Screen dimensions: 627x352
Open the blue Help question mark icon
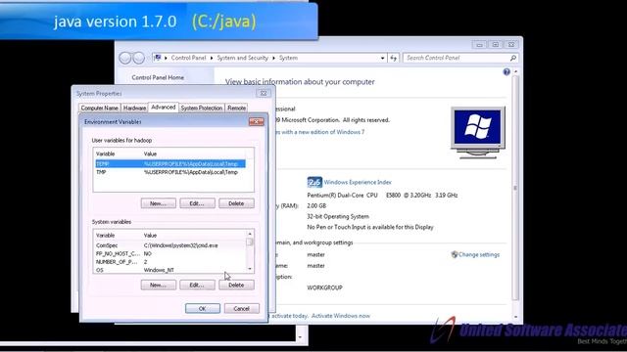click(x=506, y=71)
